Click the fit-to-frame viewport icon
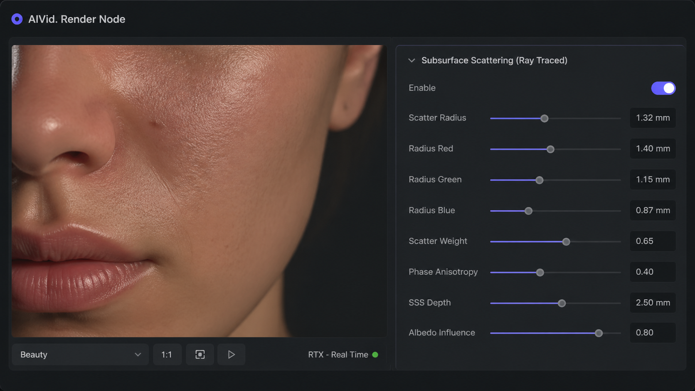Image resolution: width=695 pixels, height=391 pixels. point(200,354)
